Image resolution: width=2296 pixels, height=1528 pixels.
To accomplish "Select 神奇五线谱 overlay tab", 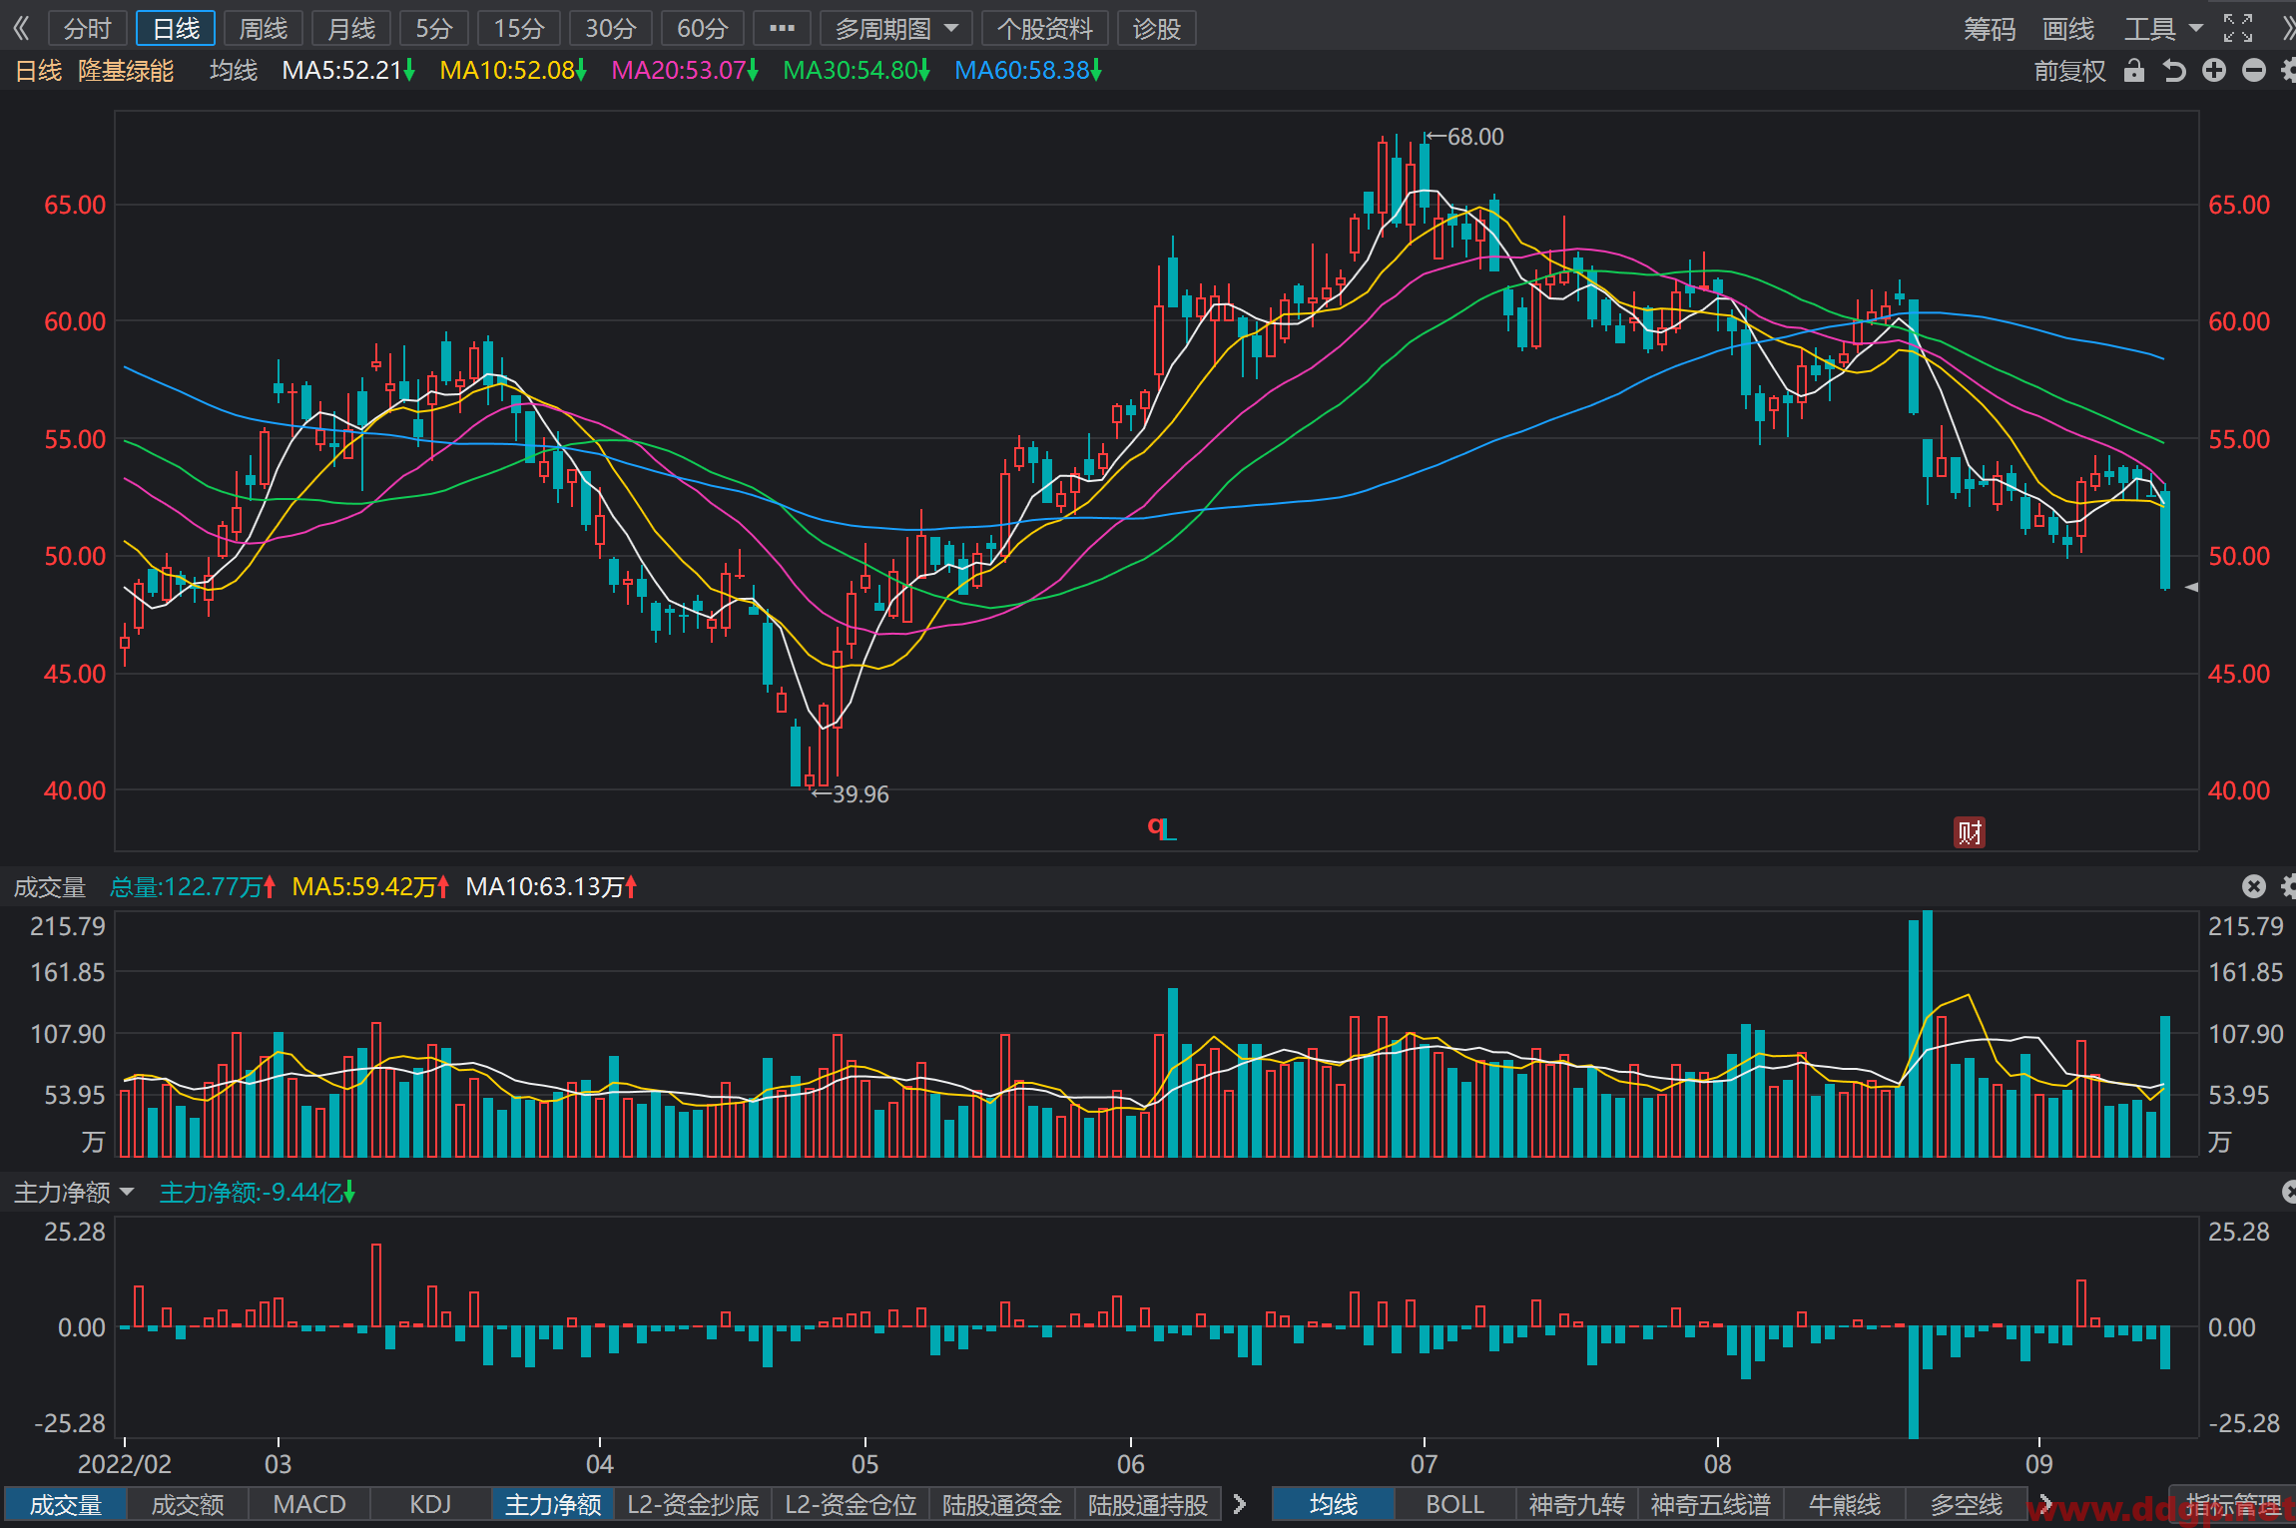I will (x=1710, y=1504).
